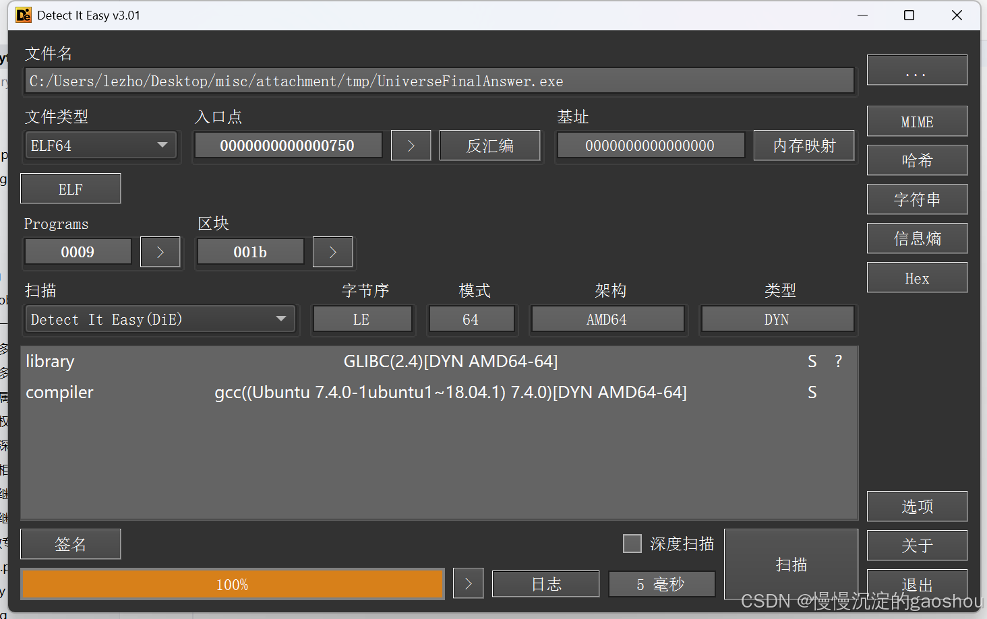This screenshot has width=987, height=619.
Task: Select the library GLIBC(2.4) result row
Action: click(439, 362)
